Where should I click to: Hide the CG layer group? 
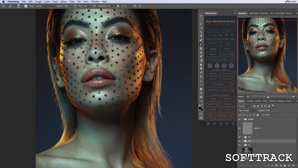click(x=239, y=137)
